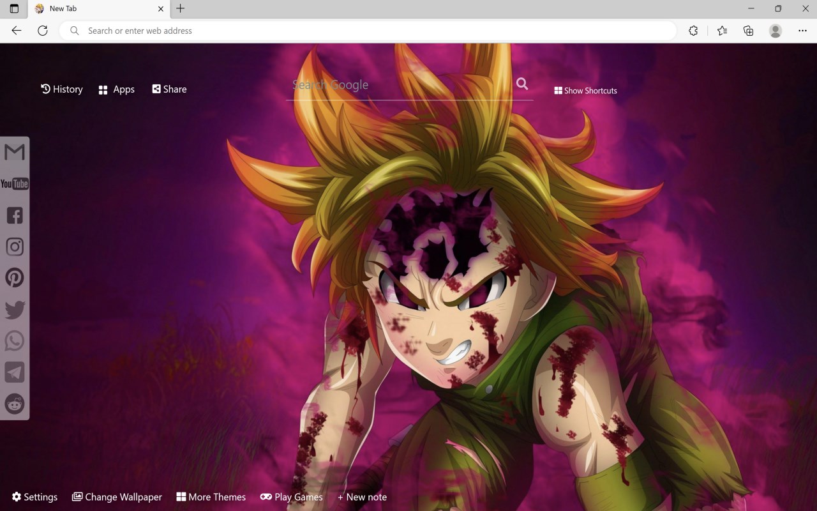
Task: Click Change Wallpaper
Action: coord(117,497)
